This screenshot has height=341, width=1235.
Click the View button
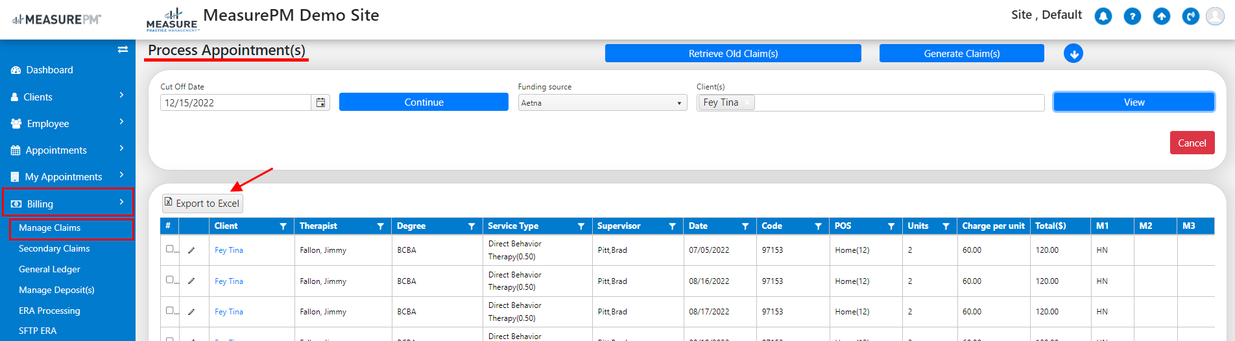(1134, 102)
